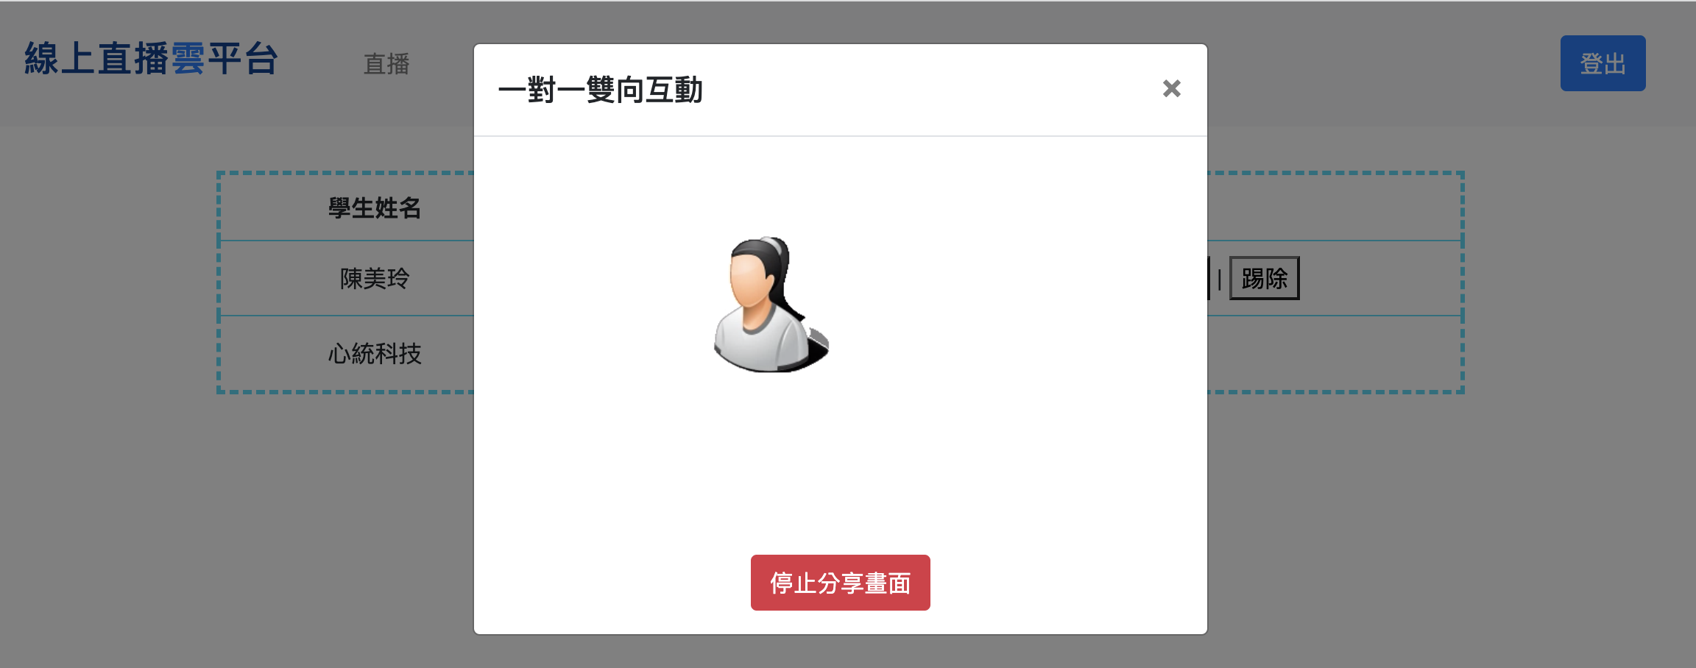The image size is (1696, 668).
Task: Click the 一對一雙向互動 dialog title text
Action: pyautogui.click(x=601, y=90)
